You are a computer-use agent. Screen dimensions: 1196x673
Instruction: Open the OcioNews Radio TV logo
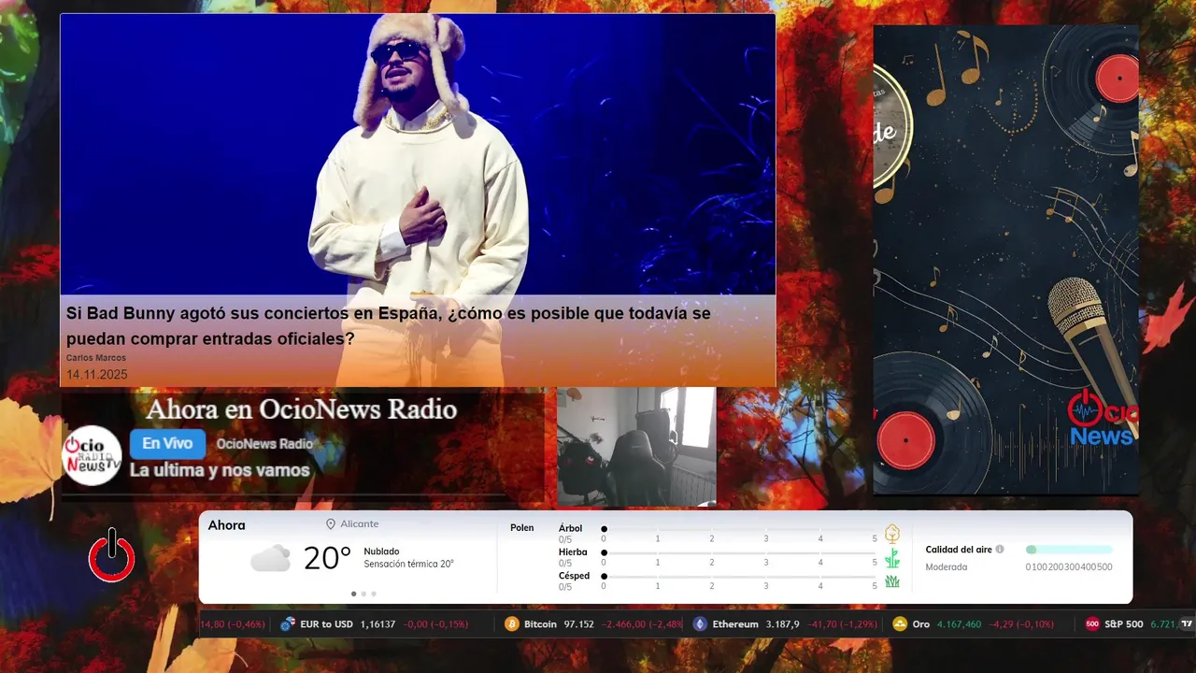coord(92,455)
